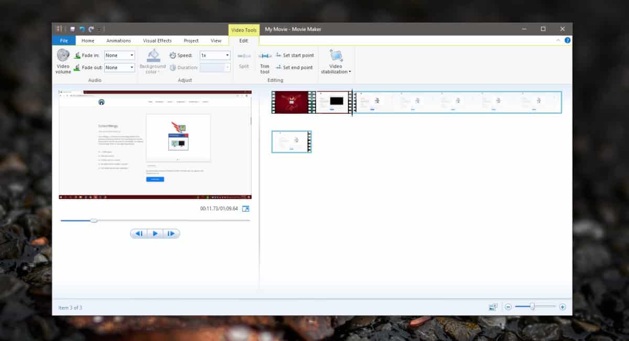Click the Speed stopwatch icon
629x341 pixels.
pos(173,55)
